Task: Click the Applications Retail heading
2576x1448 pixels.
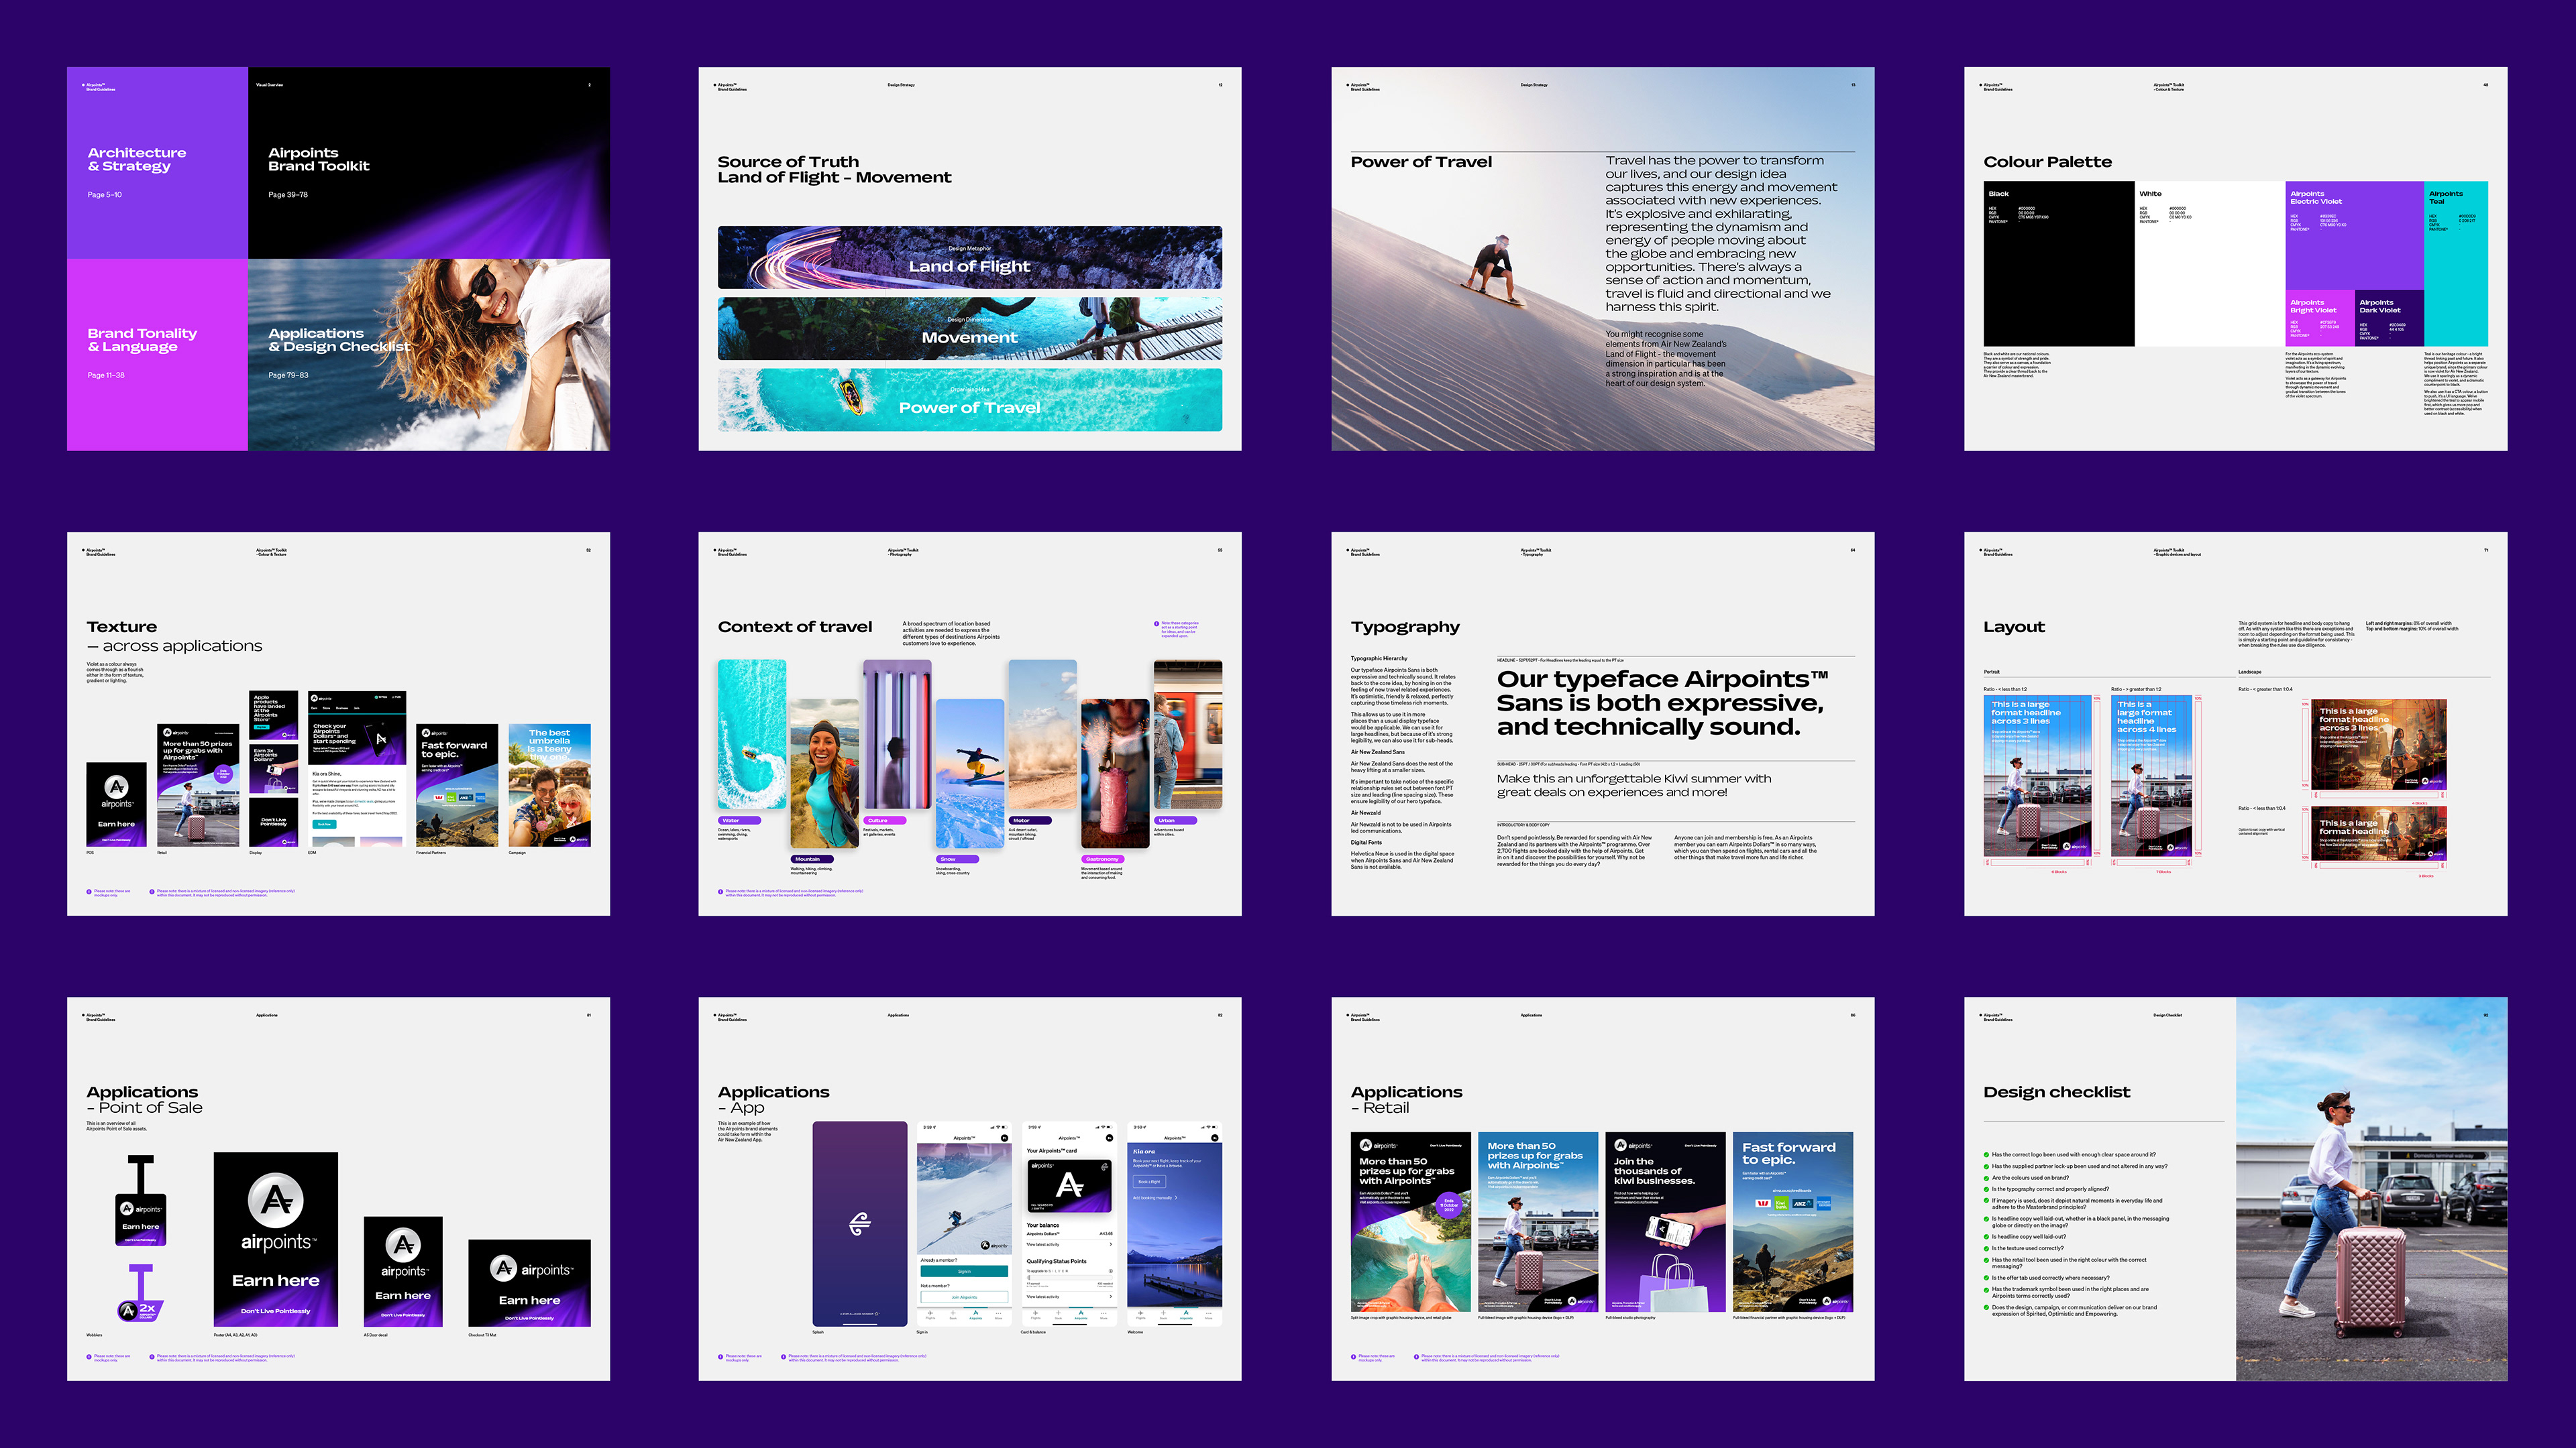Action: pyautogui.click(x=1406, y=1099)
